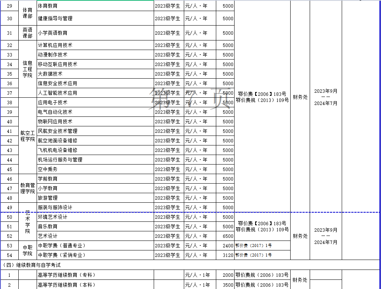
Task: Select the 空中乘务 major cell
Action: [x=95, y=169]
